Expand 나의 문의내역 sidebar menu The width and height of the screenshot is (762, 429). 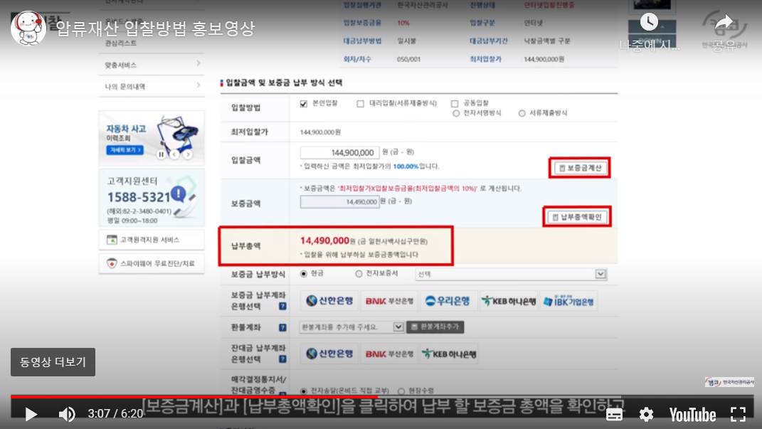pyautogui.click(x=151, y=87)
